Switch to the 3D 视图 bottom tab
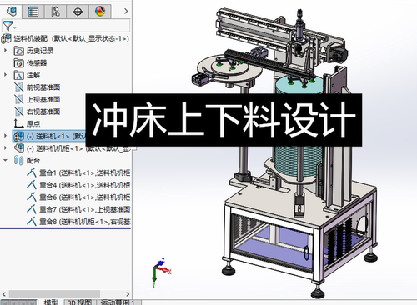Viewport: 417px width, 305px height. click(x=79, y=302)
